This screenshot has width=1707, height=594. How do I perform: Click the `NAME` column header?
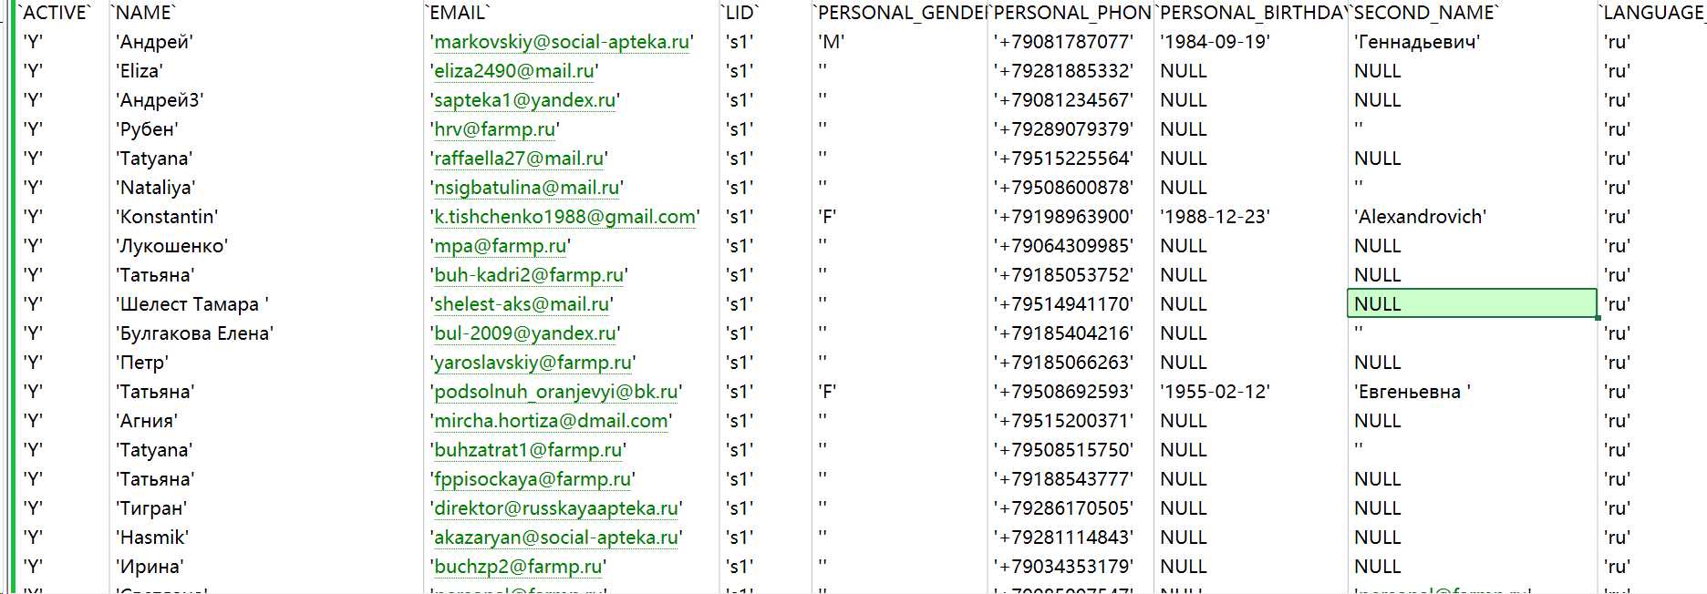[143, 13]
